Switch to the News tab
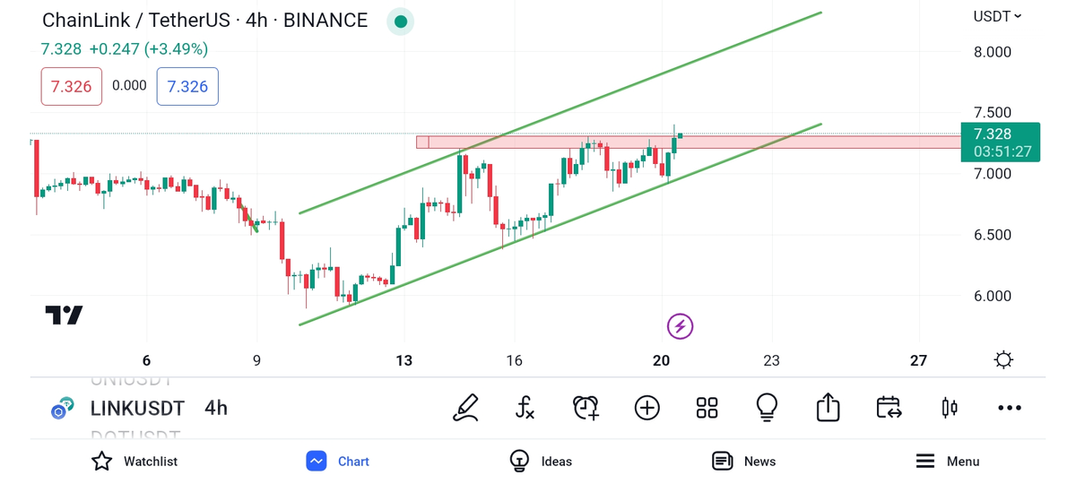Viewport: 1076px width, 484px height. click(x=743, y=461)
